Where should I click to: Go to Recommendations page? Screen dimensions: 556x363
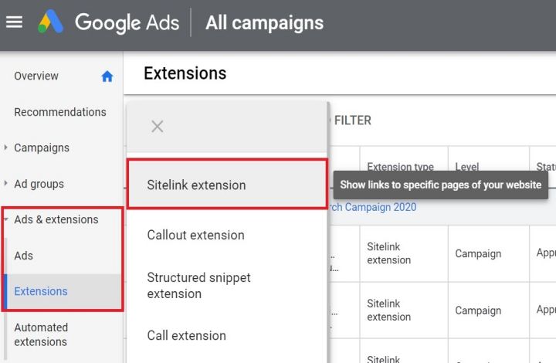(60, 112)
